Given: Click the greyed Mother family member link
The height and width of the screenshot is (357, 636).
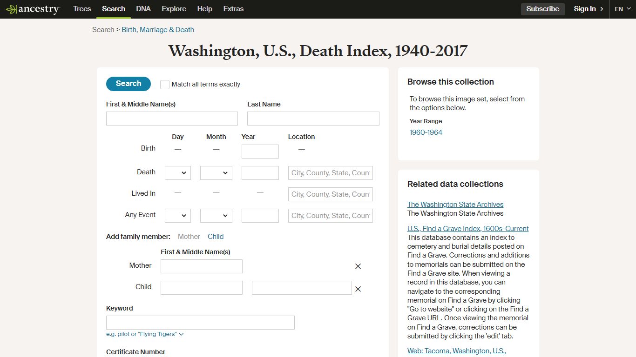Looking at the screenshot, I should click(x=189, y=237).
